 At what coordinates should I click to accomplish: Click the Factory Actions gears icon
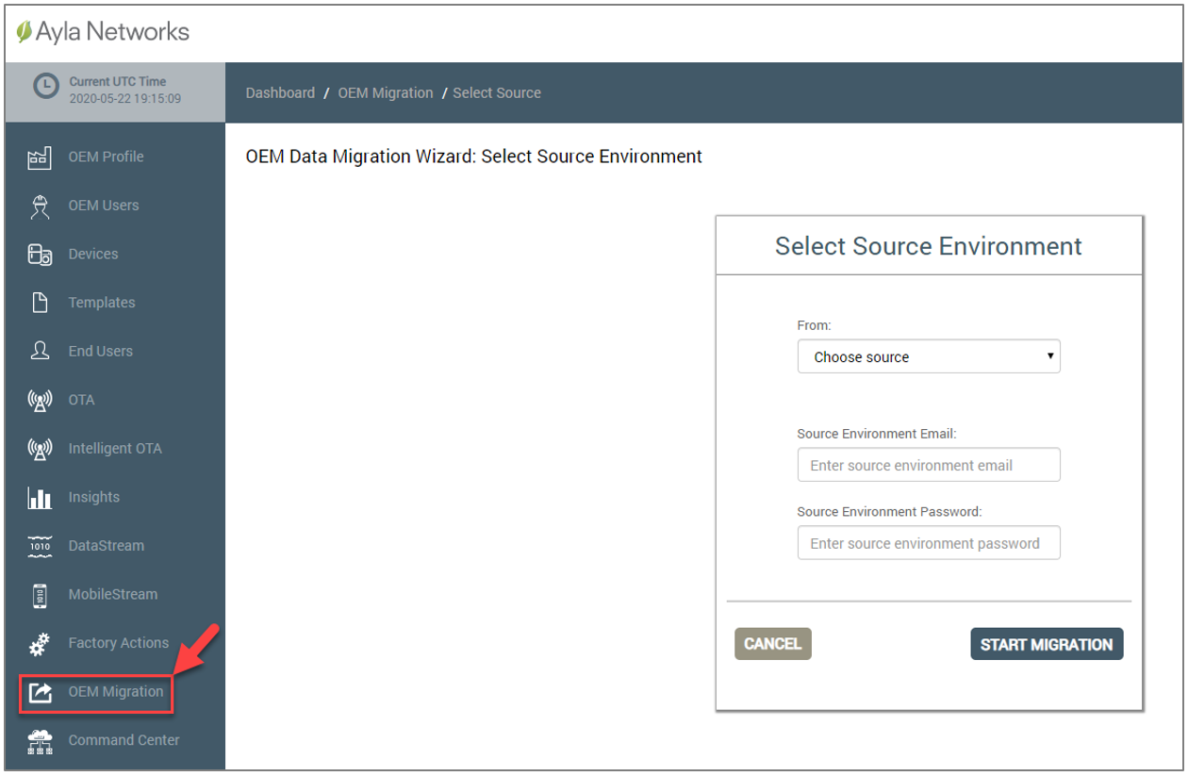[x=40, y=644]
